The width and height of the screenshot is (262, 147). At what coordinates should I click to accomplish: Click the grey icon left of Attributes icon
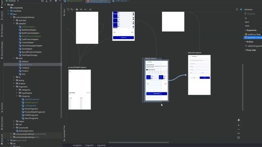pyautogui.click(x=237, y=9)
